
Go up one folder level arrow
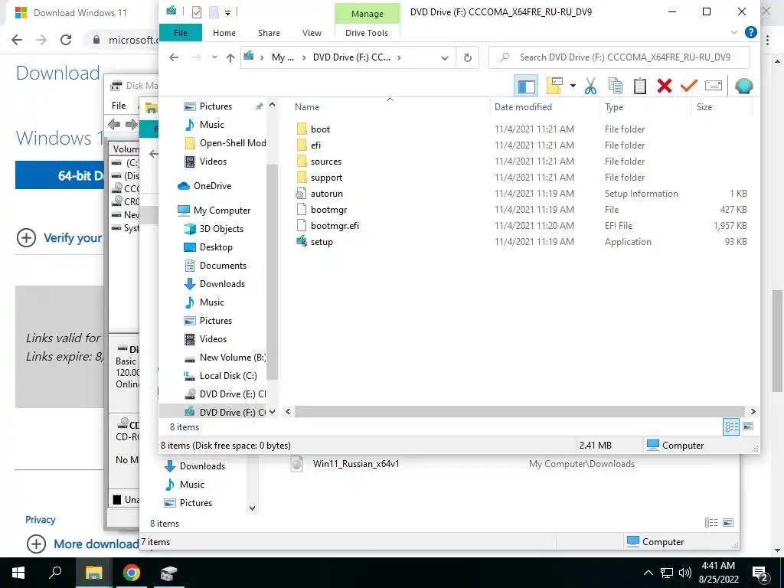[230, 57]
